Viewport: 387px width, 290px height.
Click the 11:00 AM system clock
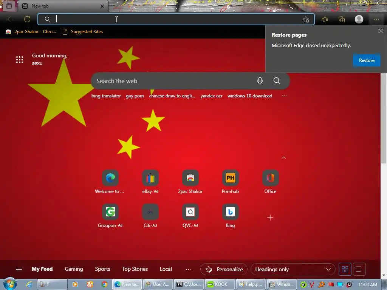coord(367,285)
